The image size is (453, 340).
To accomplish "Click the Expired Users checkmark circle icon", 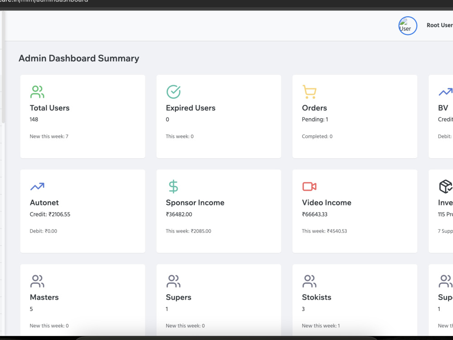I will coord(173,92).
